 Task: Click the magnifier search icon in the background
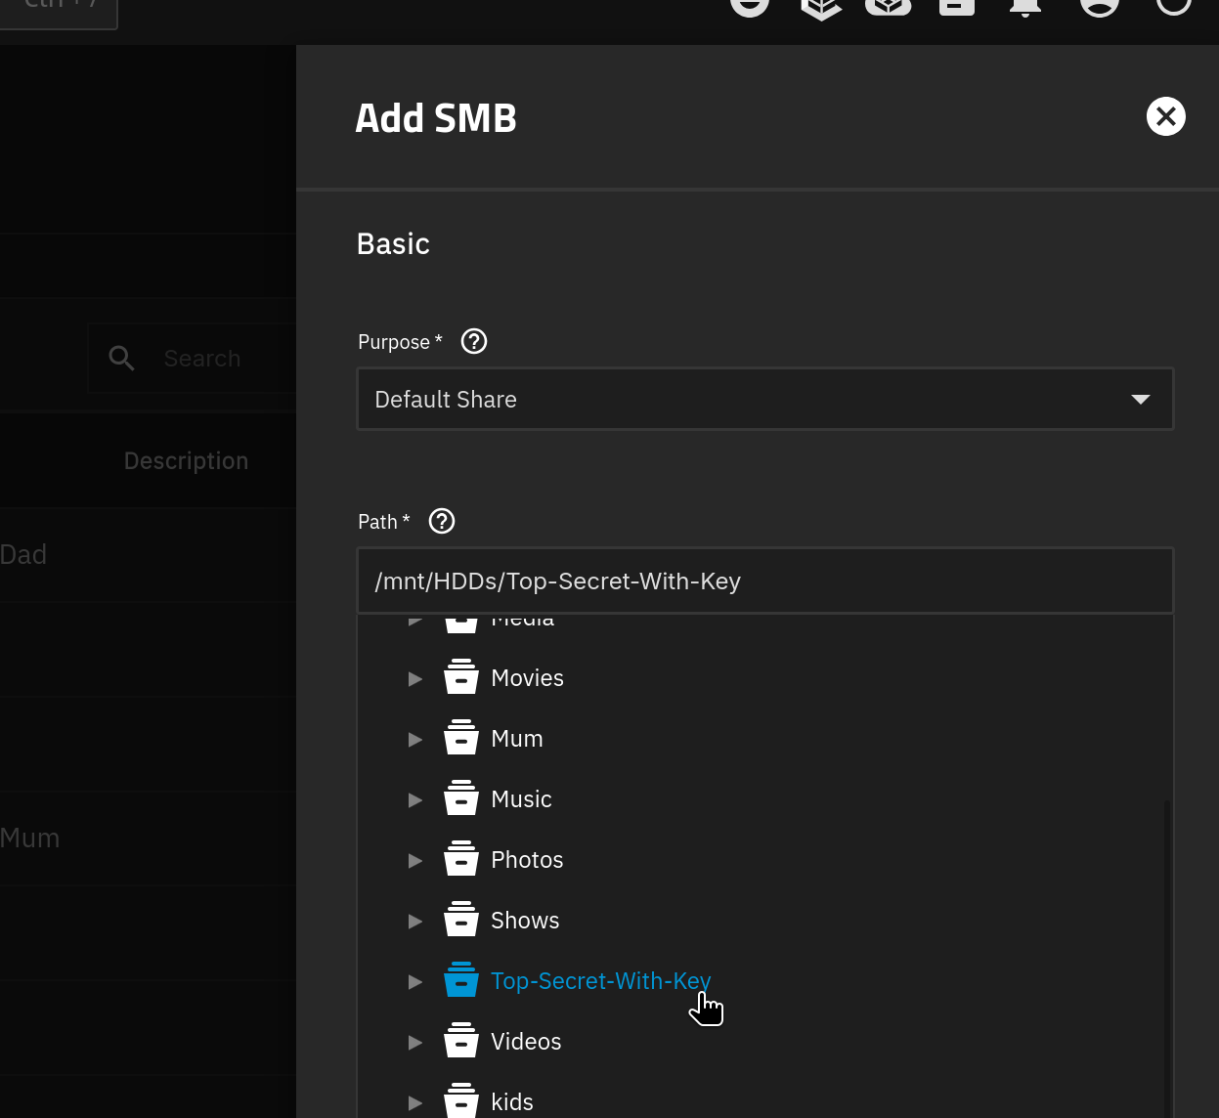click(121, 359)
